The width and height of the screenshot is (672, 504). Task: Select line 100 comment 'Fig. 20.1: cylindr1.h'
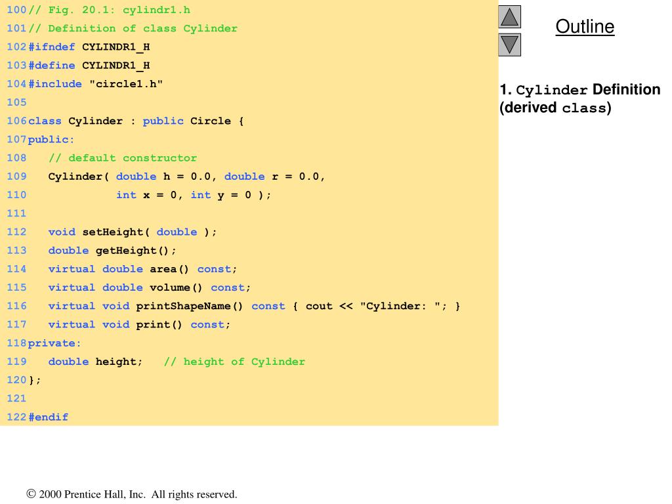tap(110, 10)
